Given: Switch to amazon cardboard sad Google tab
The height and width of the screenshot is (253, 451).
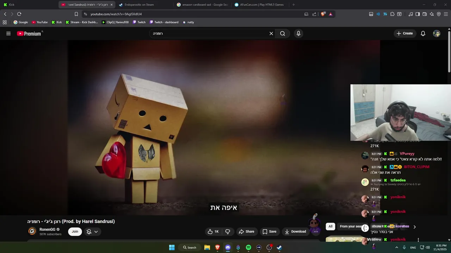Looking at the screenshot, I should [202, 5].
